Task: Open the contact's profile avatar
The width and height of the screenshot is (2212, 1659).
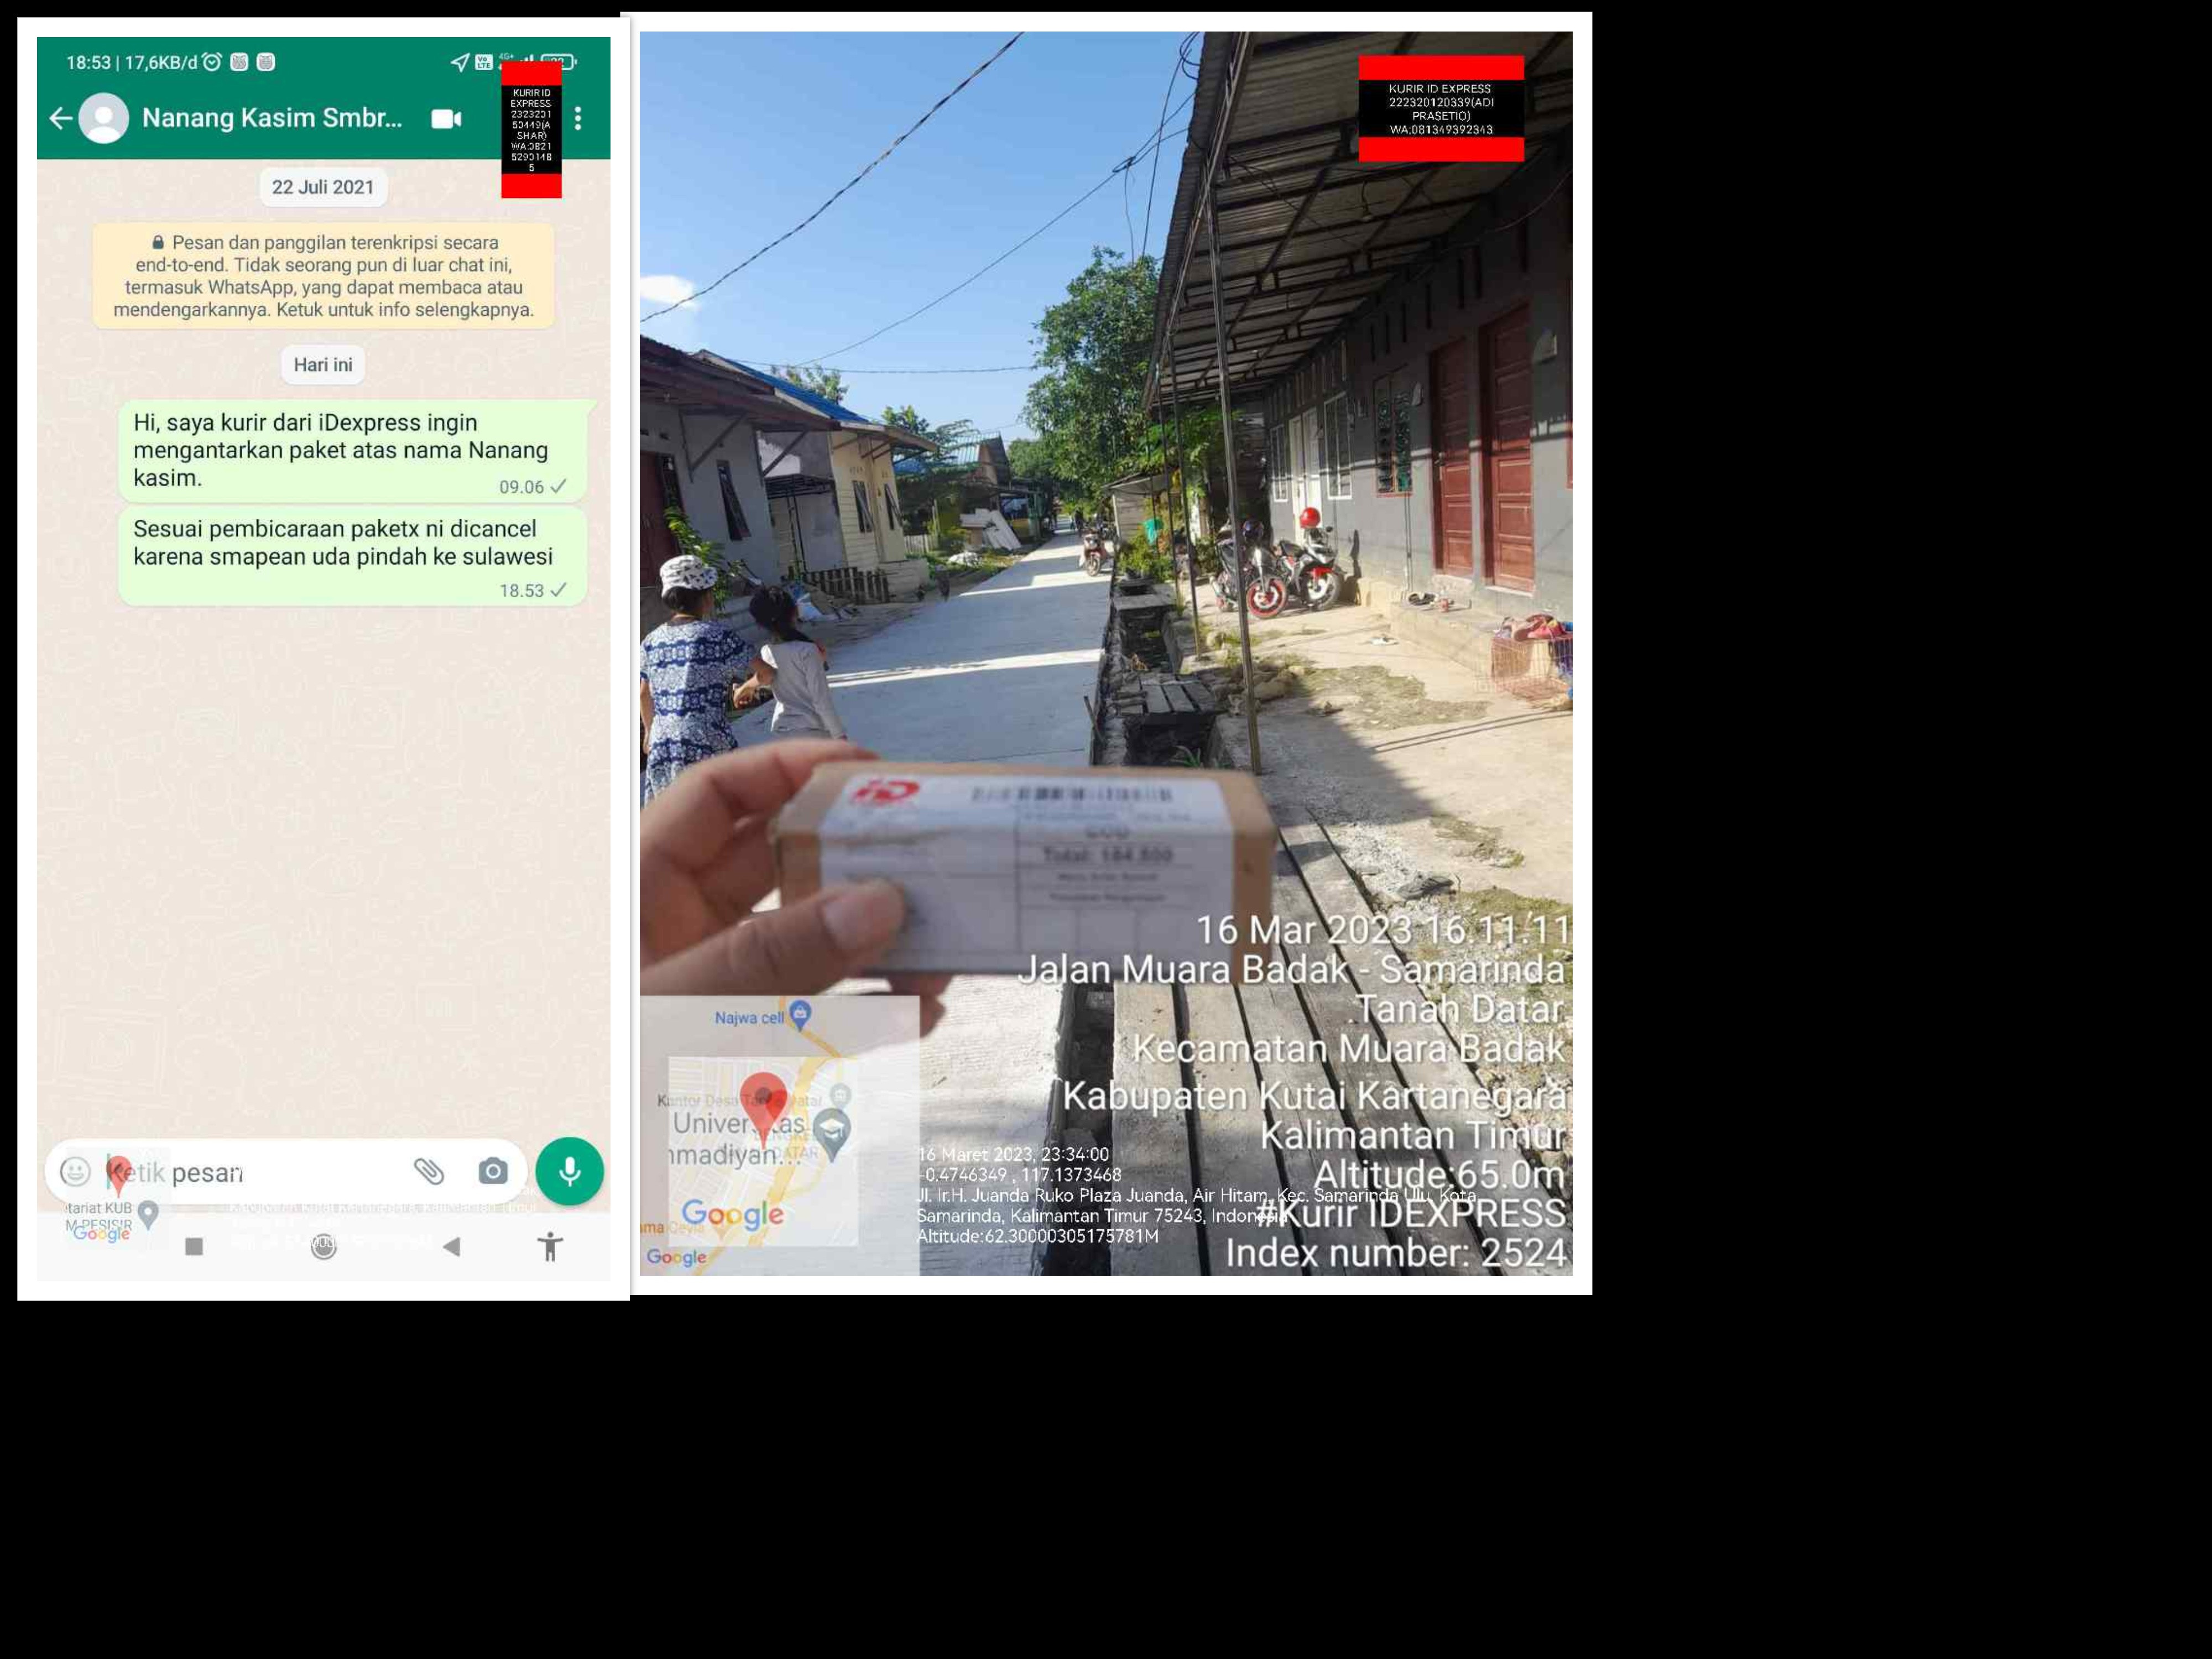Action: coord(104,119)
